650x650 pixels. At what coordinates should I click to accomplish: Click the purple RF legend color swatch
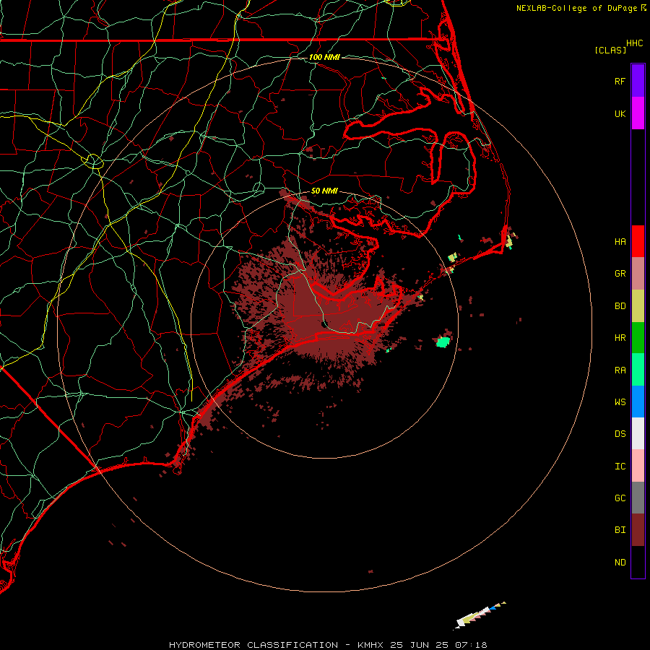pyautogui.click(x=638, y=81)
